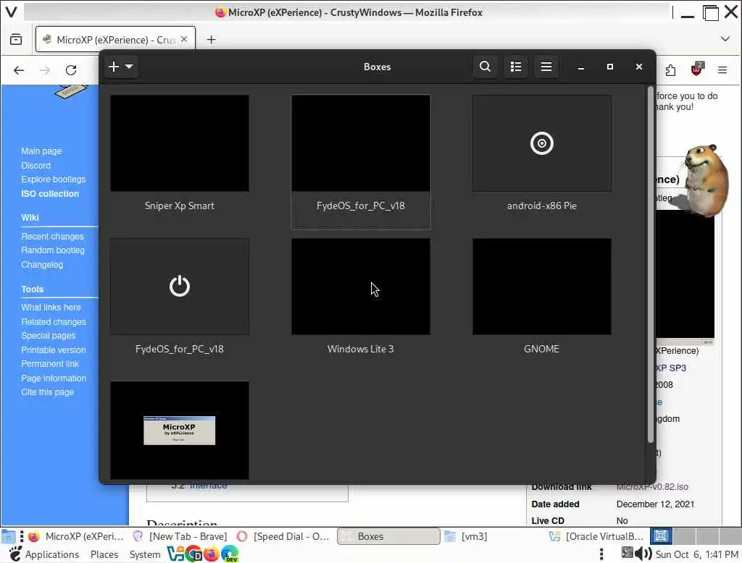Click the Sniper Xp Smart label

tap(180, 206)
